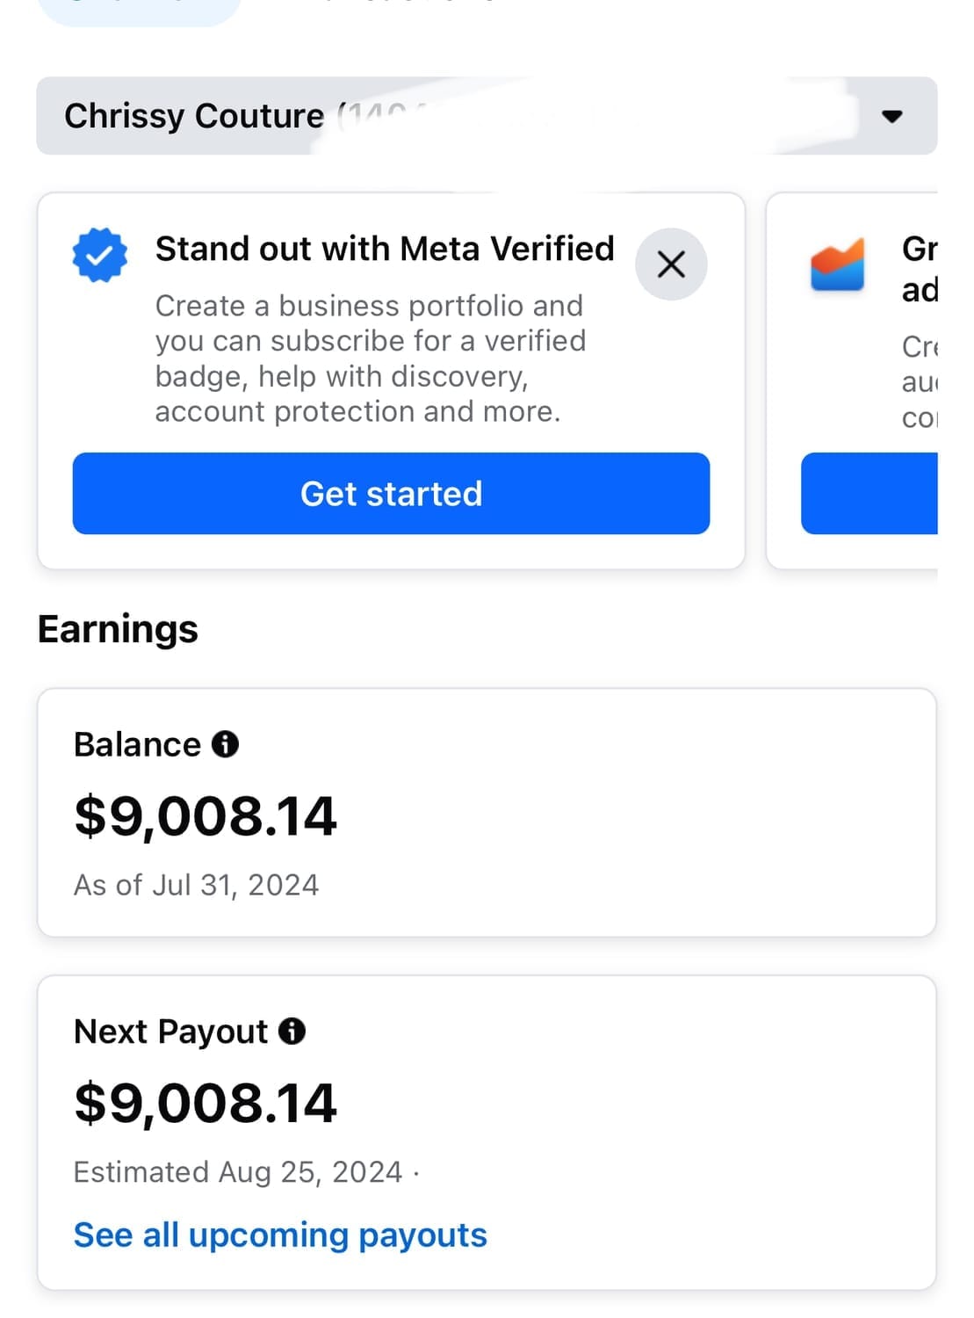Expand the account selector caret arrow
Viewport: 974px width, 1318px height.
[891, 116]
